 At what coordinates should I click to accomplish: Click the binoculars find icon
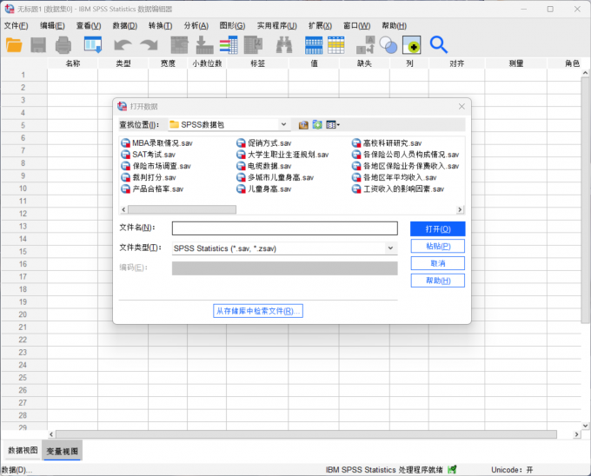coord(284,45)
